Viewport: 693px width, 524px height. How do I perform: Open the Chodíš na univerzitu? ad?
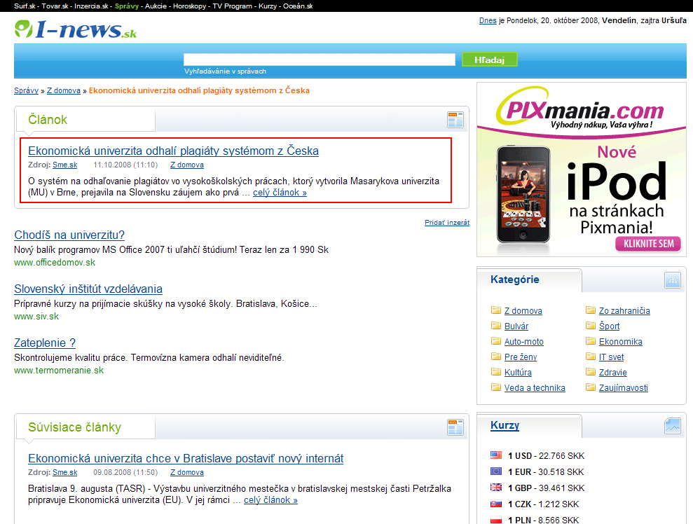69,235
